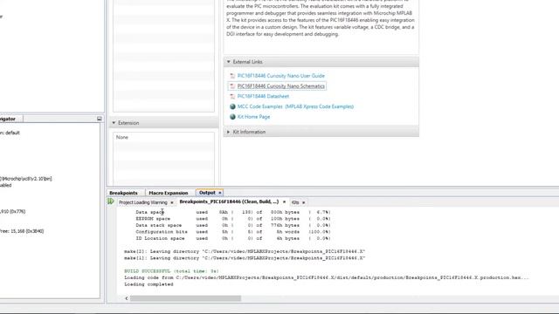559x314 pixels.
Task: Close the Kits output tab
Action: pyautogui.click(x=304, y=202)
